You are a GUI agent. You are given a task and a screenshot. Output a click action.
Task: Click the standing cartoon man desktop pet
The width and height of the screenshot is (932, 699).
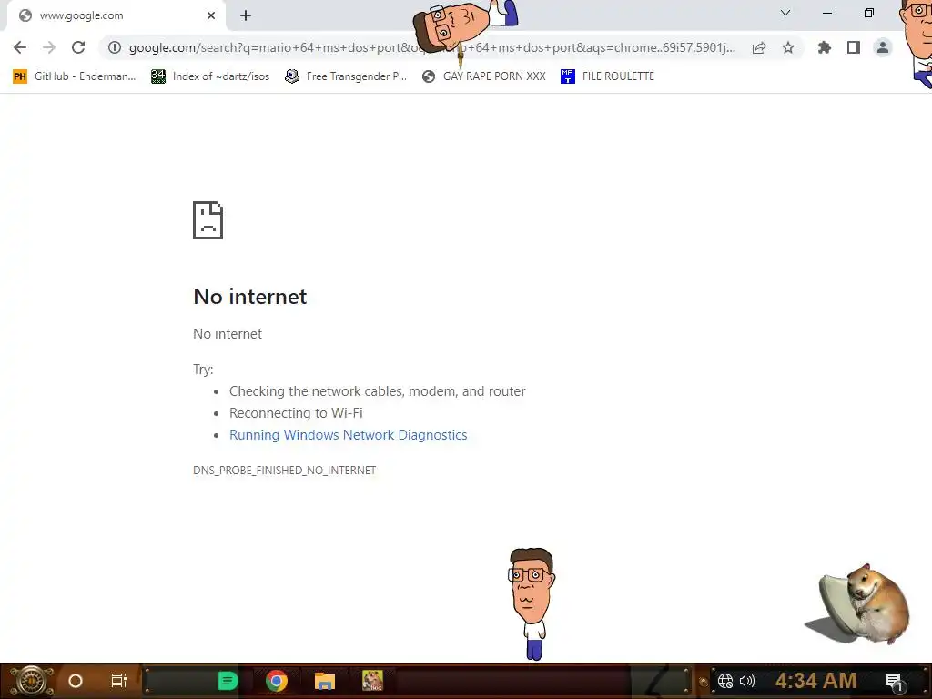coord(532,604)
